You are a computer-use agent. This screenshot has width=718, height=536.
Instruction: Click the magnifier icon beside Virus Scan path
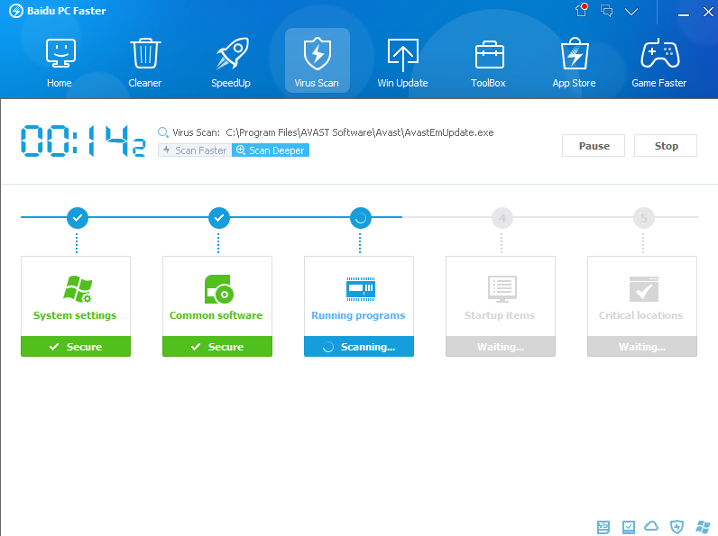pos(163,132)
